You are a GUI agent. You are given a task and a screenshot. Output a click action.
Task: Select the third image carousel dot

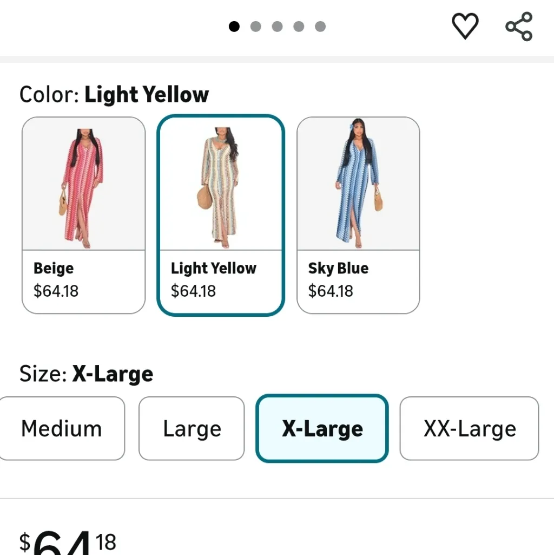click(x=278, y=27)
